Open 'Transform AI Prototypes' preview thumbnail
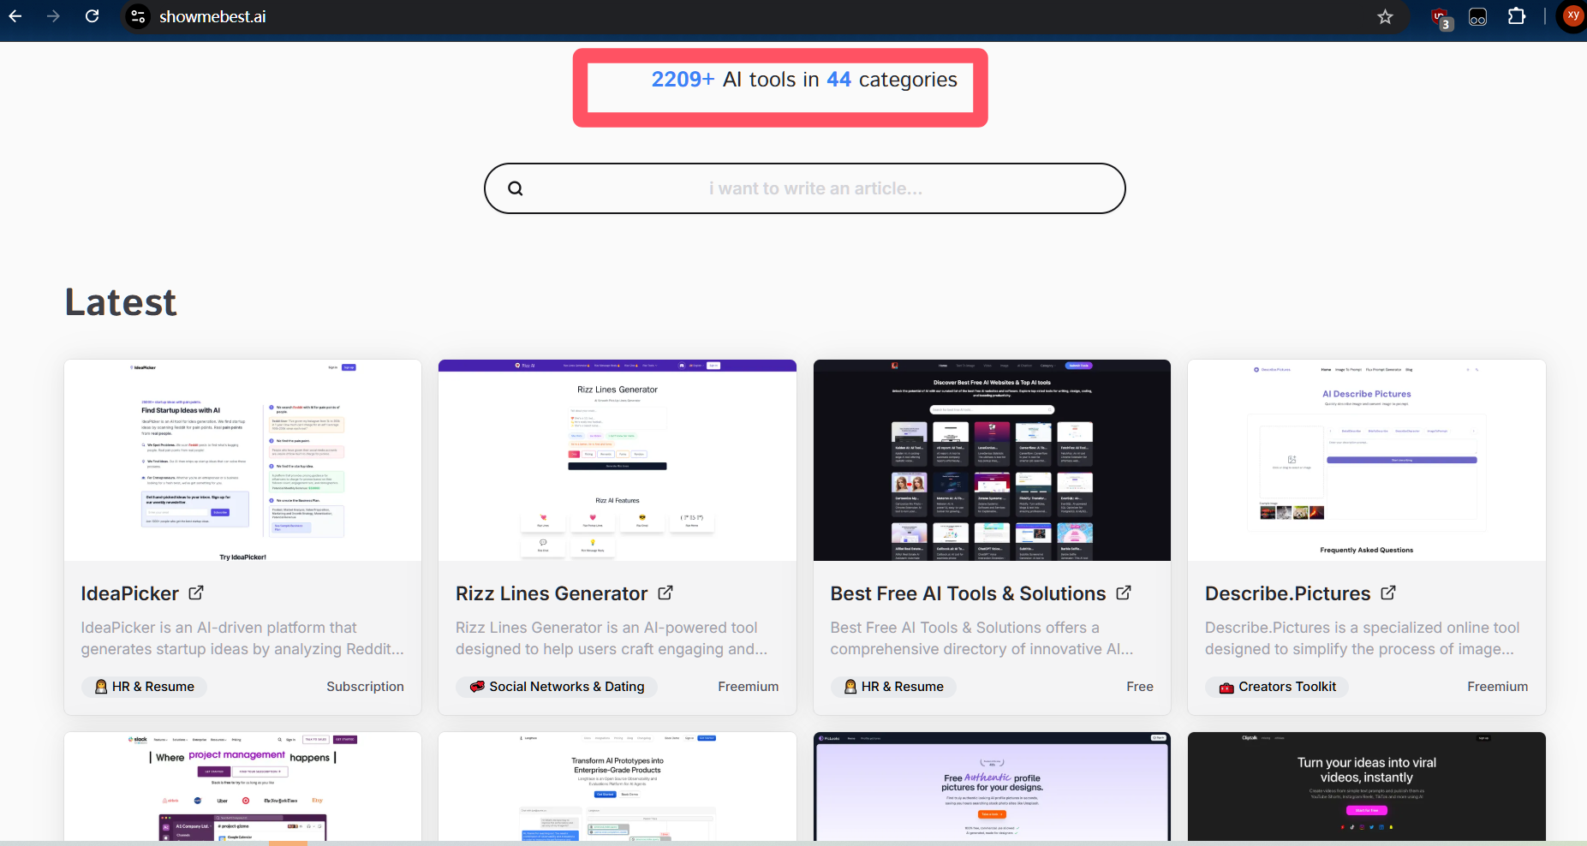This screenshot has height=846, width=1587. [x=617, y=786]
